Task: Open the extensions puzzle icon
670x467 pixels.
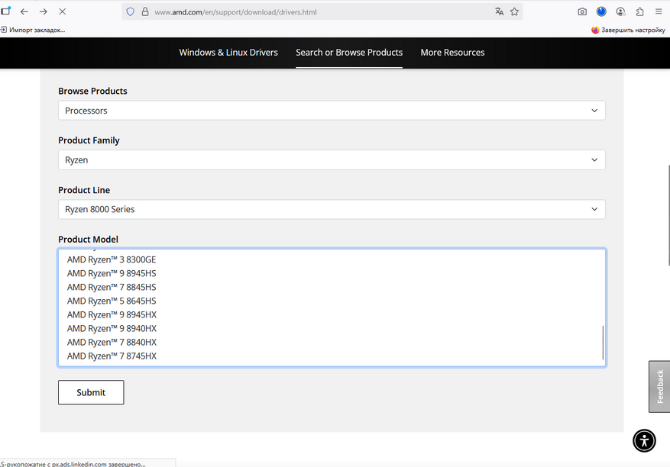Action: [640, 11]
